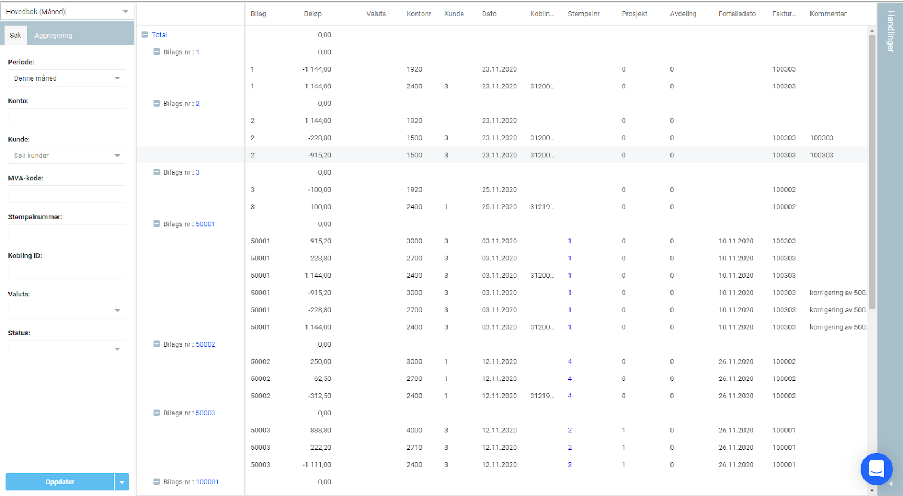Sort by the Beløp column header
Image resolution: width=903 pixels, height=496 pixels.
pyautogui.click(x=313, y=14)
